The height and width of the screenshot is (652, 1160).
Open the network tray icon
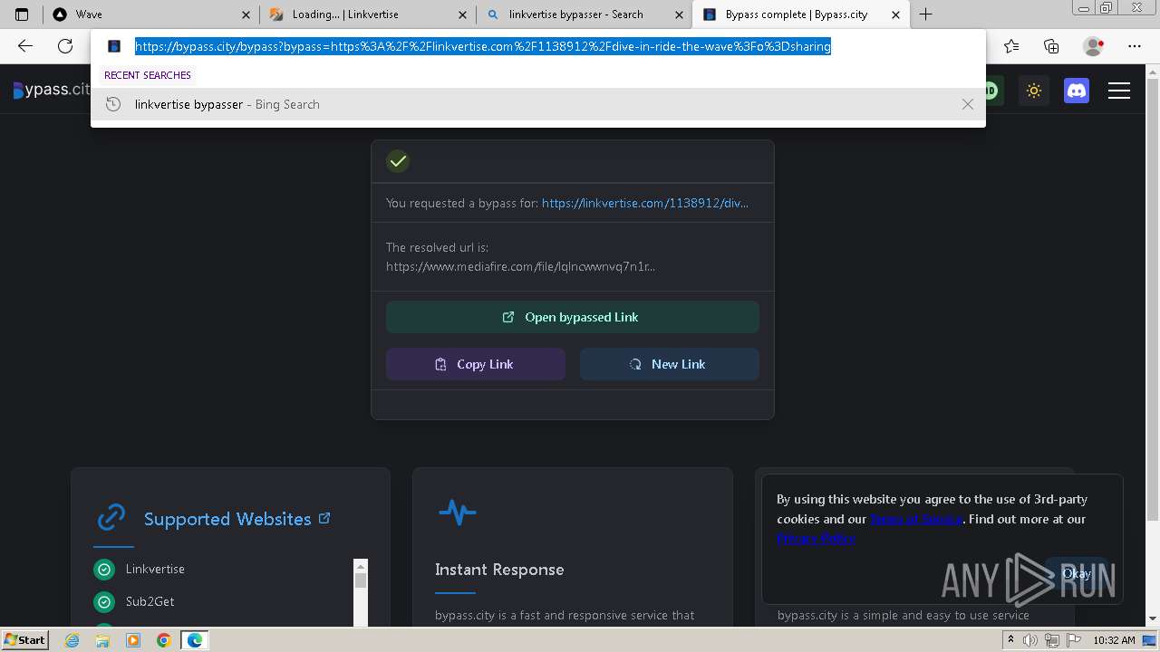click(1051, 640)
